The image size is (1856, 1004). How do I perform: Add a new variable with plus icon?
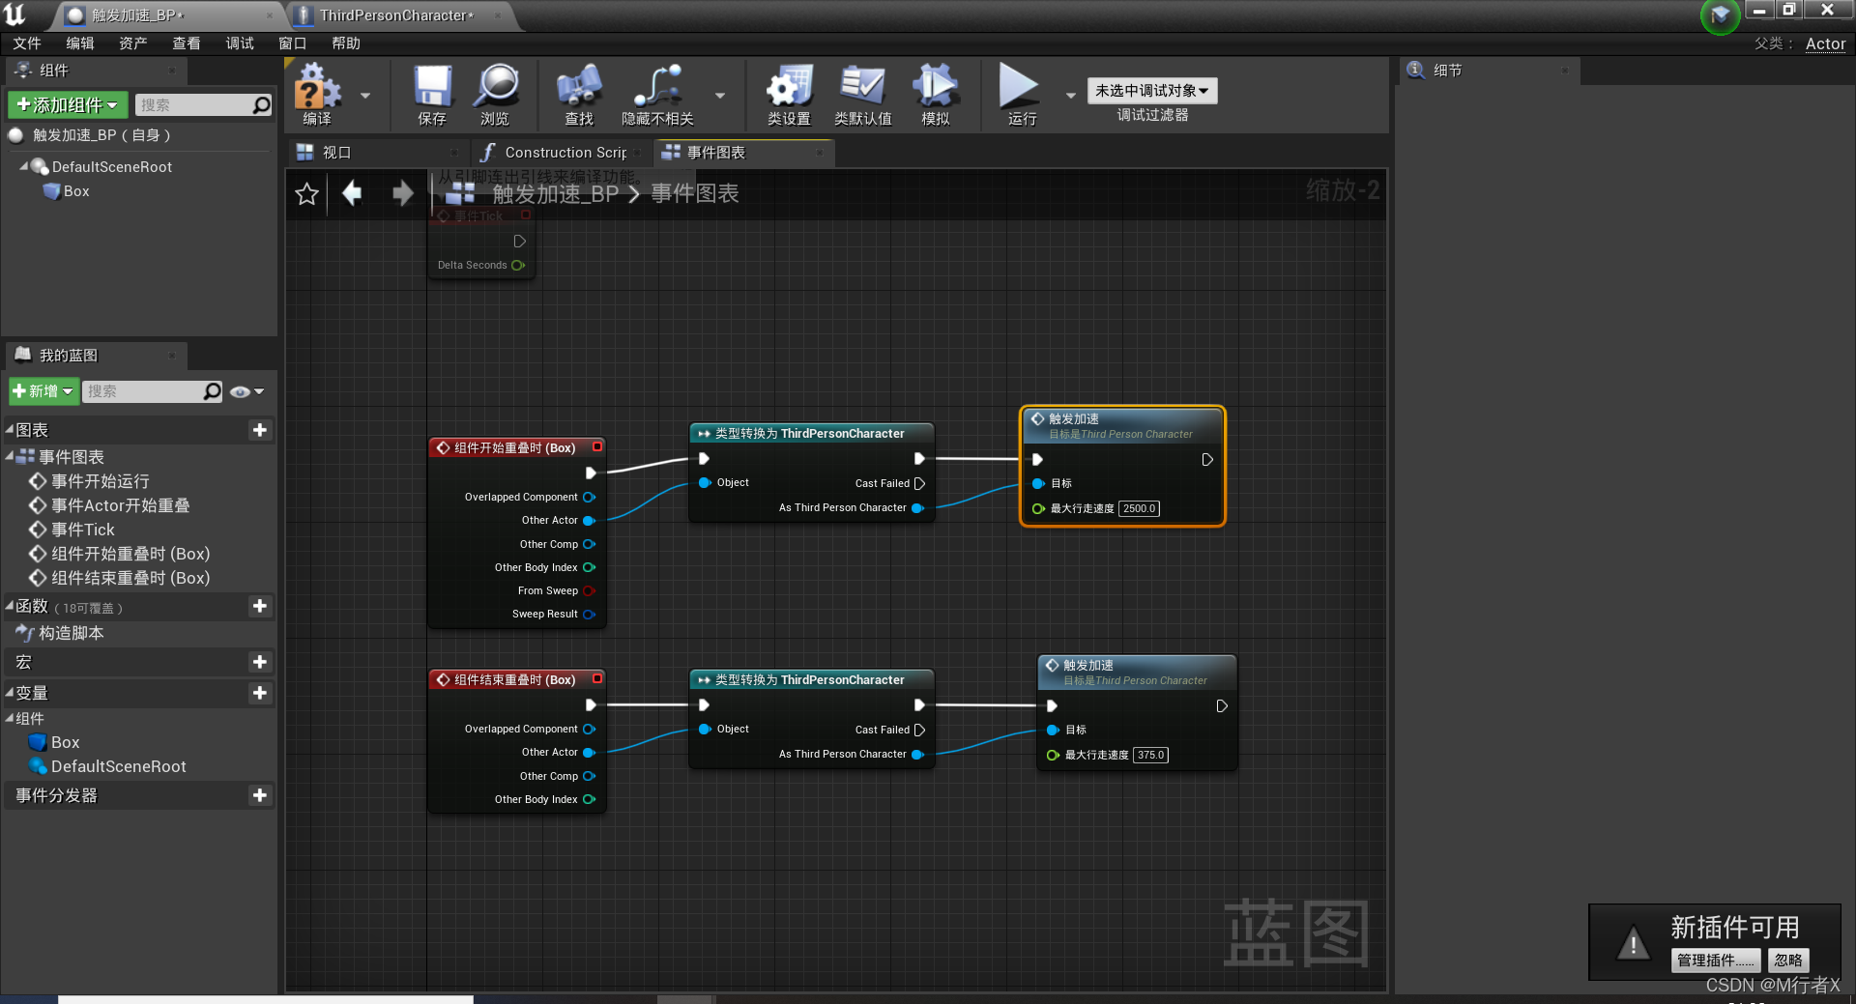(259, 693)
